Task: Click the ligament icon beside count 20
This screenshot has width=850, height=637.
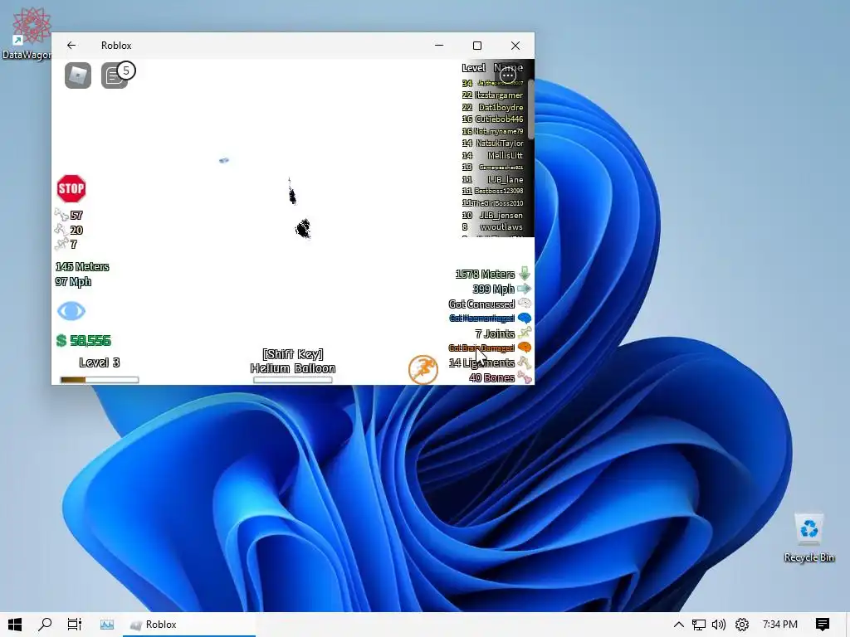Action: 61,230
